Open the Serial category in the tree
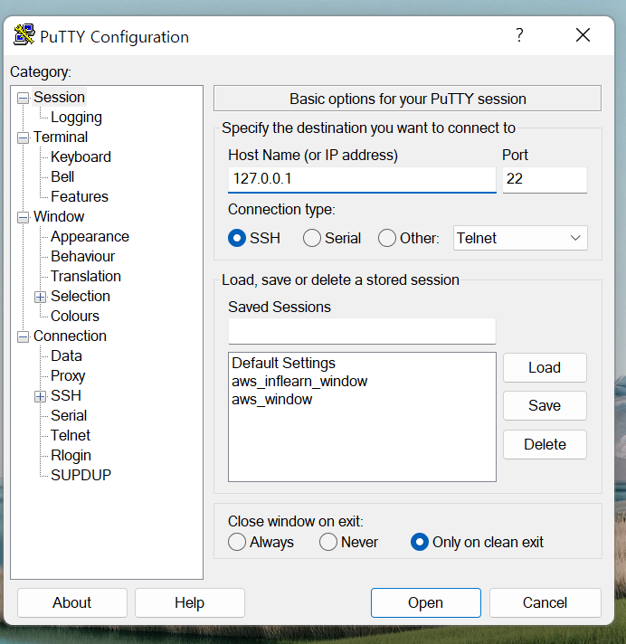Image resolution: width=626 pixels, height=644 pixels. pos(69,416)
